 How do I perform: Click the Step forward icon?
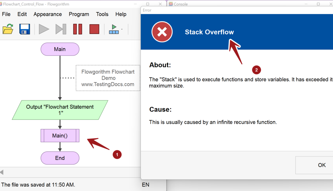coord(61,29)
